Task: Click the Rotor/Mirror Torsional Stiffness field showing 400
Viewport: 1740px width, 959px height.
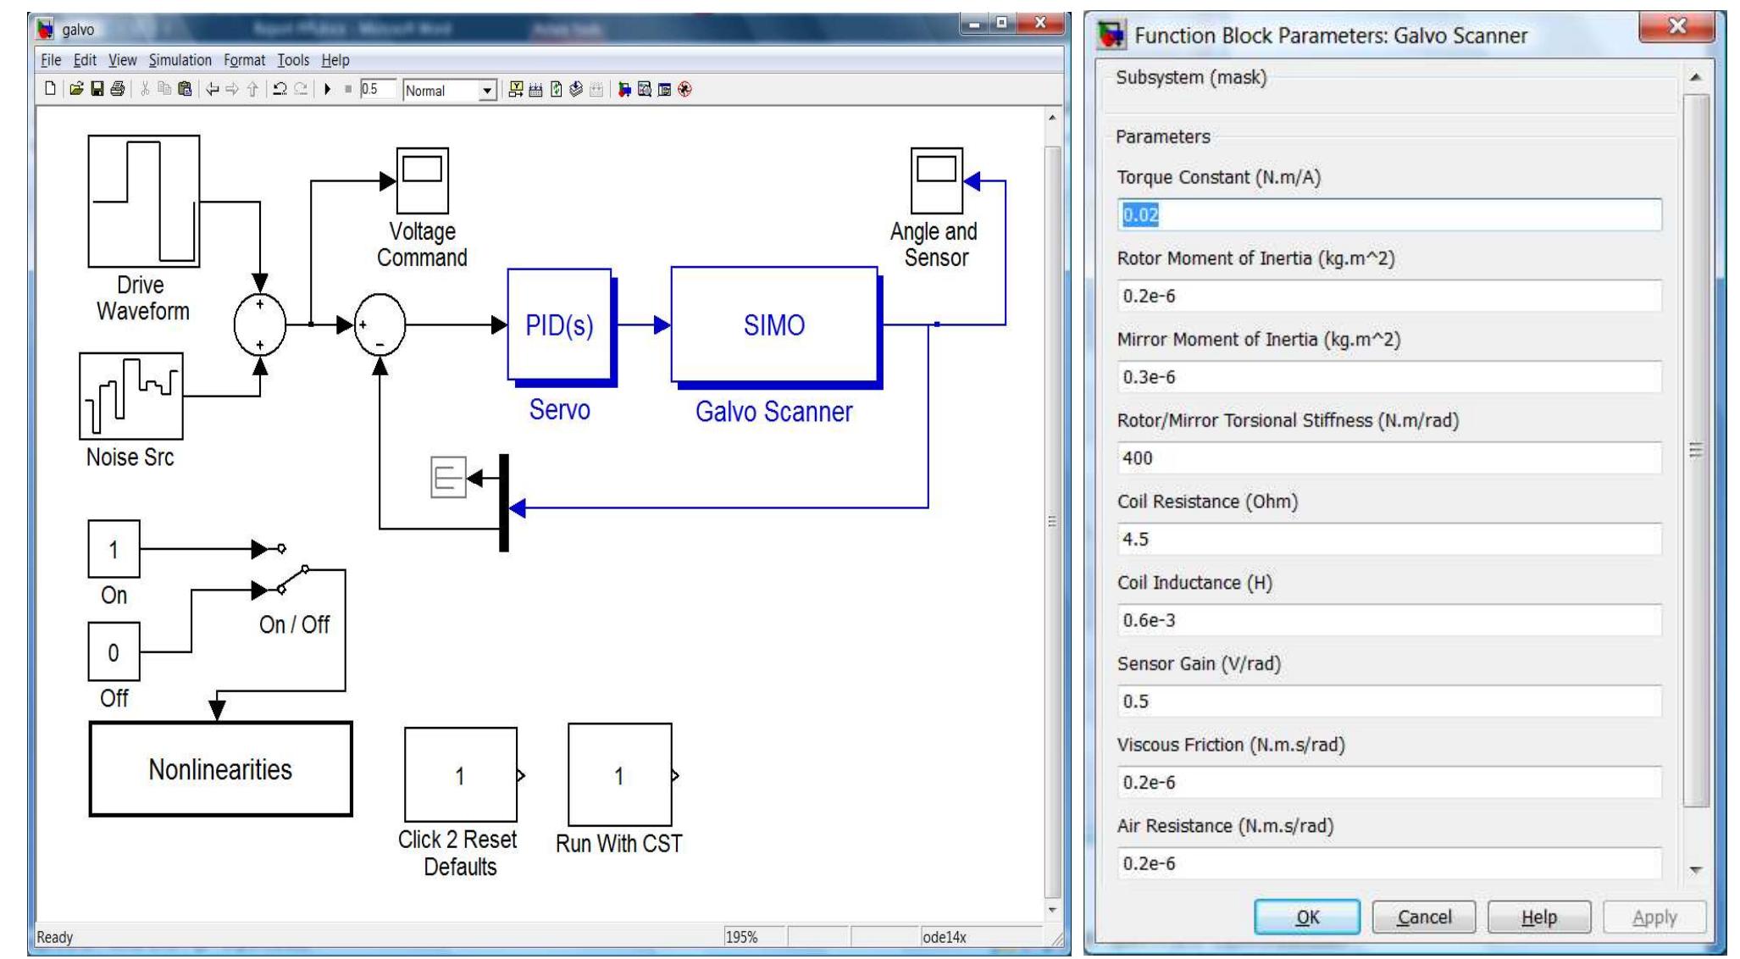Action: point(1389,457)
